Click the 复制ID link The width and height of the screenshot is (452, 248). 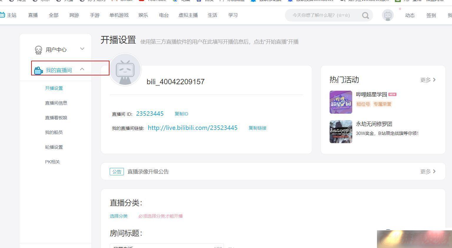click(x=181, y=114)
